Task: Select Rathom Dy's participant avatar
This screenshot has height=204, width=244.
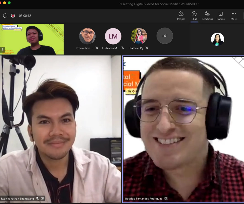Action: 139,36
